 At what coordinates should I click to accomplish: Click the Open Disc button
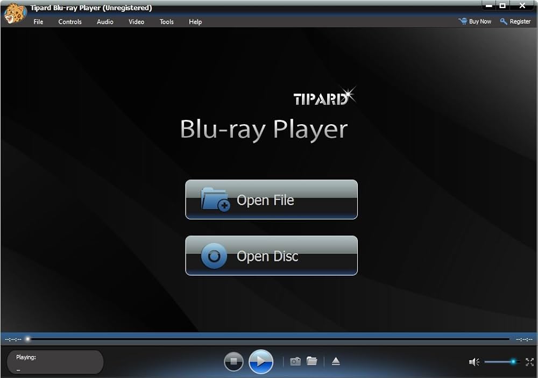click(271, 255)
